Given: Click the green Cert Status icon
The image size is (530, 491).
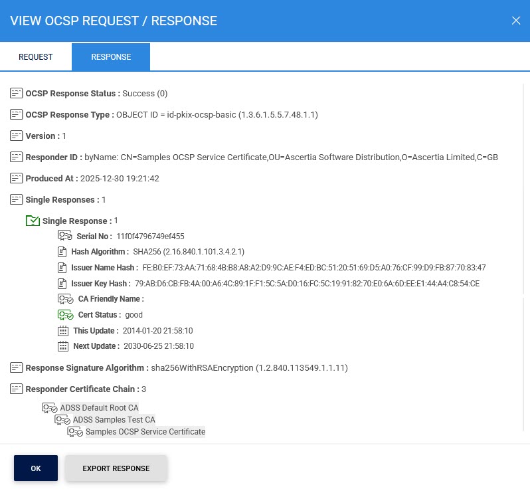Looking at the screenshot, I should coord(65,315).
